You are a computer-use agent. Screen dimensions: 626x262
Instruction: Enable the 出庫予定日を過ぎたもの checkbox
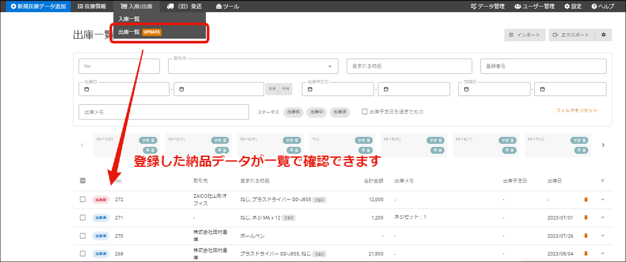pyautogui.click(x=364, y=112)
